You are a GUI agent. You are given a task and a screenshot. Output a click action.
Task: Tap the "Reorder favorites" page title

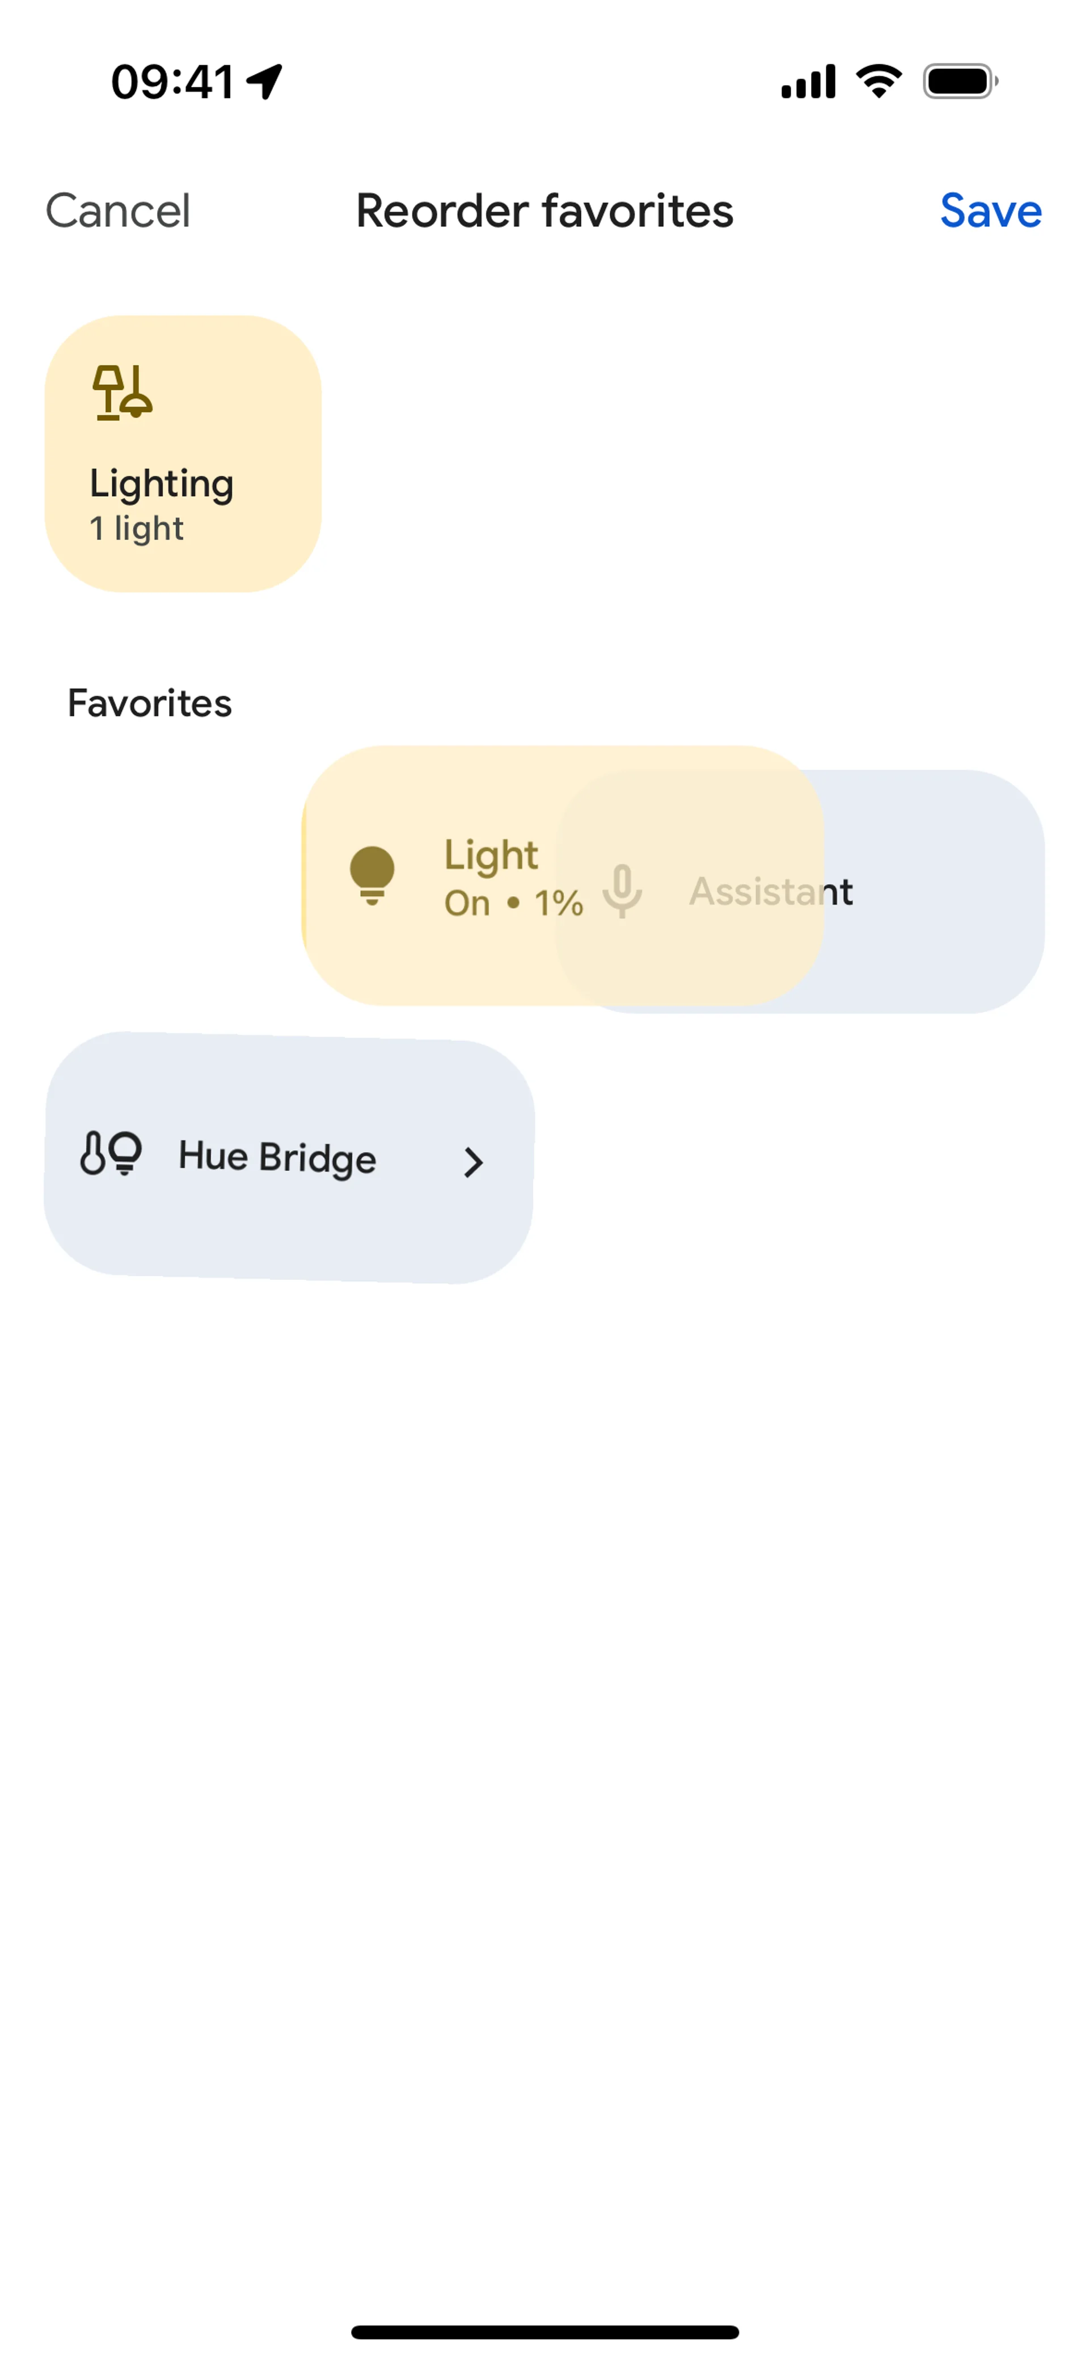click(544, 211)
